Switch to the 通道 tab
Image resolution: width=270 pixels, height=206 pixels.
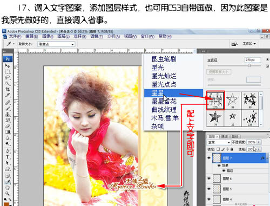pyautogui.click(x=224, y=136)
